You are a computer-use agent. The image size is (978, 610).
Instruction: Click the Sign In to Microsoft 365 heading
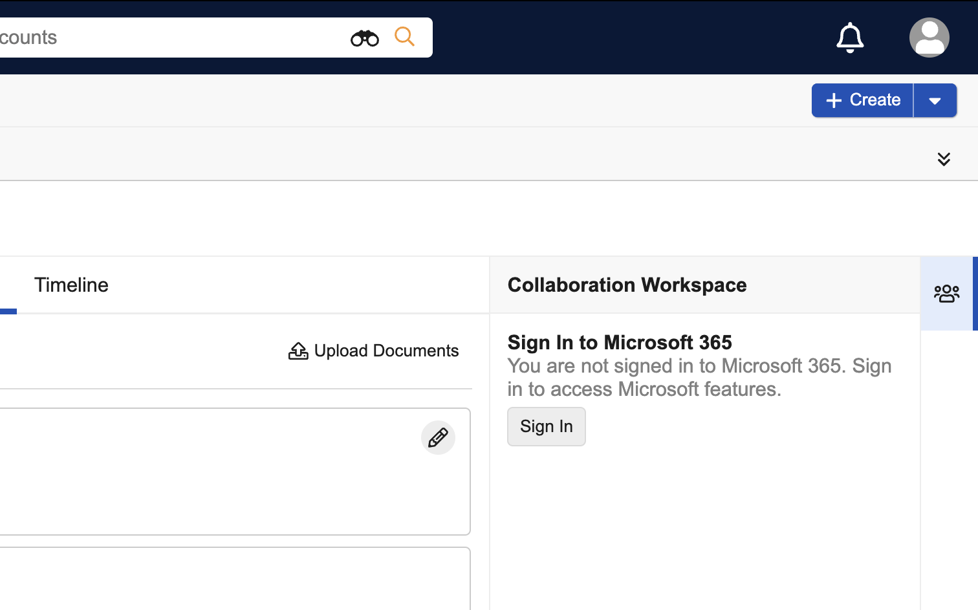click(x=619, y=342)
